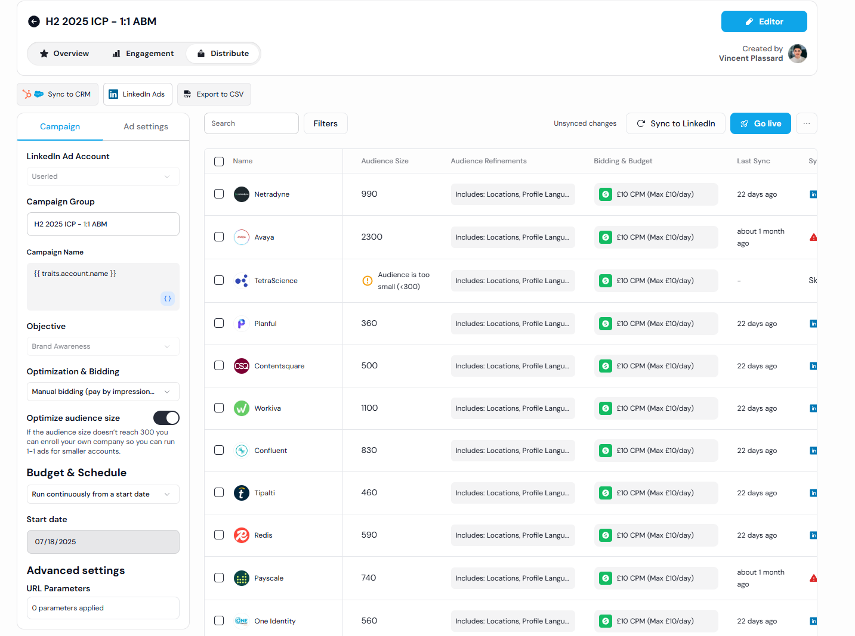The height and width of the screenshot is (636, 855).
Task: Open the LinkedIn Ad Account dropdown
Action: (103, 176)
